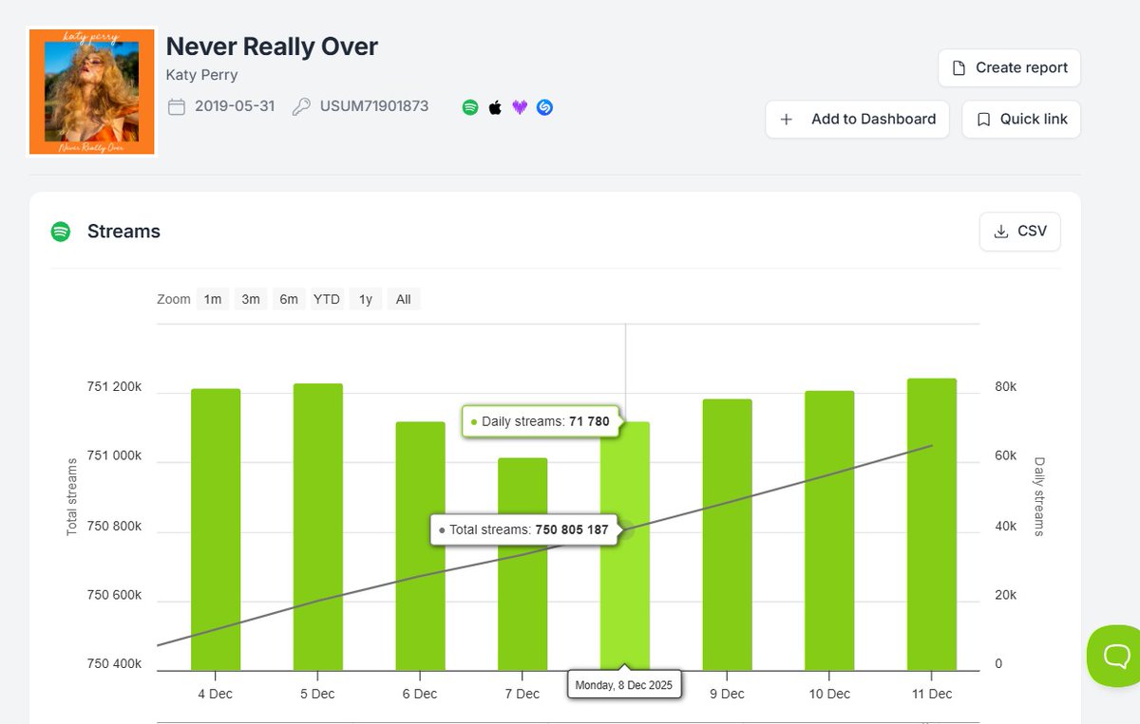Viewport: 1140px width, 724px height.
Task: Select the 9 Dec daily streams bar
Action: click(728, 535)
